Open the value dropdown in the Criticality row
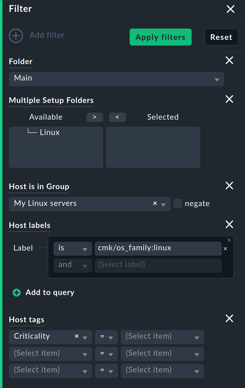 162,337
